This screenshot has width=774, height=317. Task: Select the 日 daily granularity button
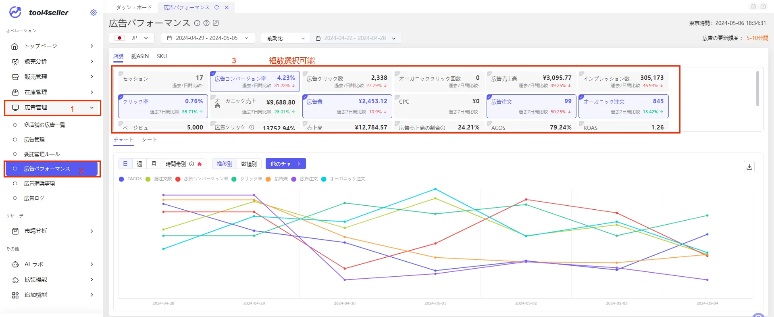point(125,164)
